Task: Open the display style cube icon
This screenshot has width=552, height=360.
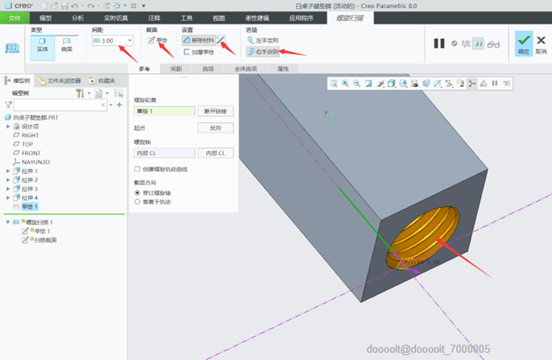Action: coord(391,84)
